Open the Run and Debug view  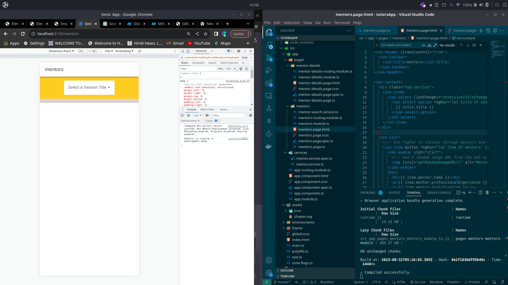[x=269, y=70]
